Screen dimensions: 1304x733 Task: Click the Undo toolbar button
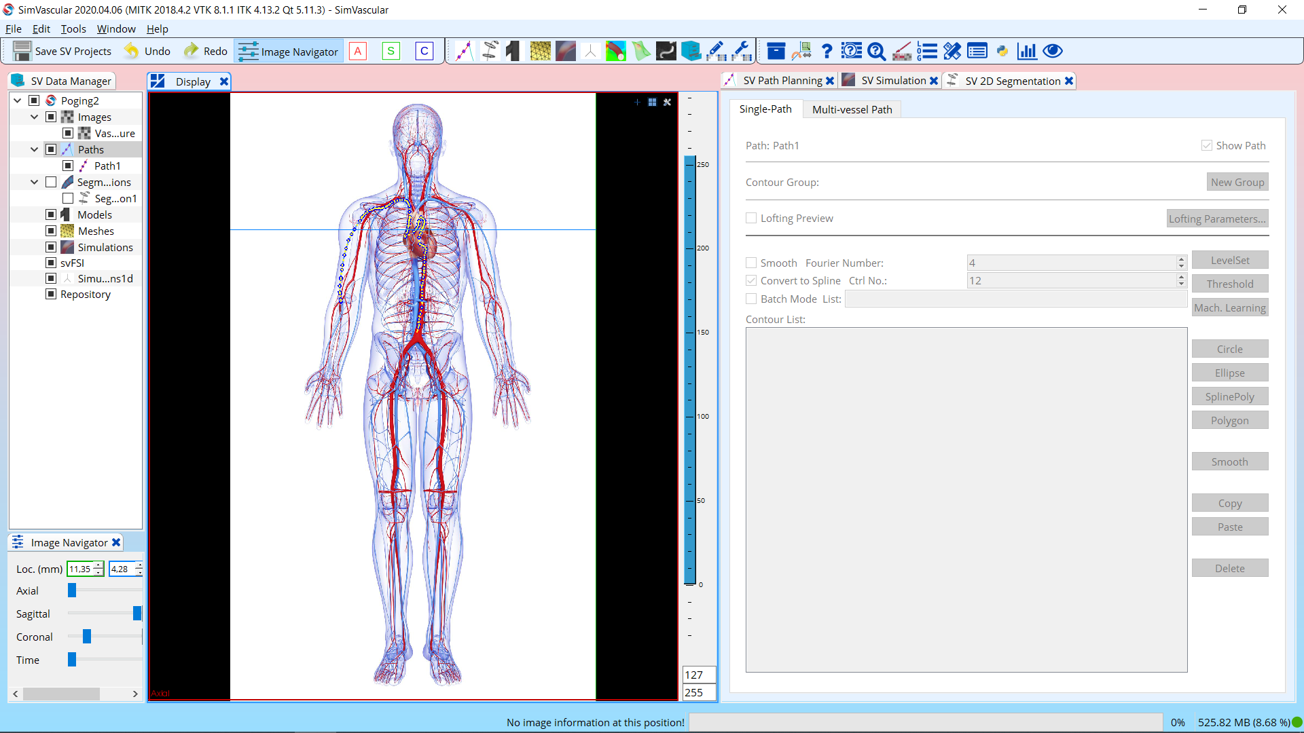[147, 50]
